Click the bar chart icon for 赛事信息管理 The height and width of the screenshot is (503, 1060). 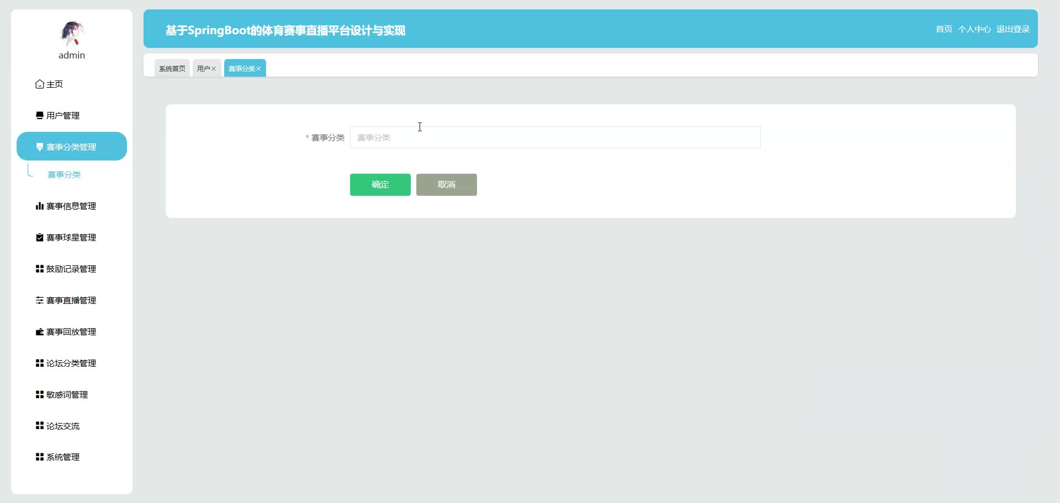[x=40, y=206]
